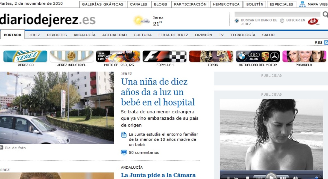Viewport: 328px width, 179px height.
Task: Click the blue RSS feed icon
Action: (326, 42)
